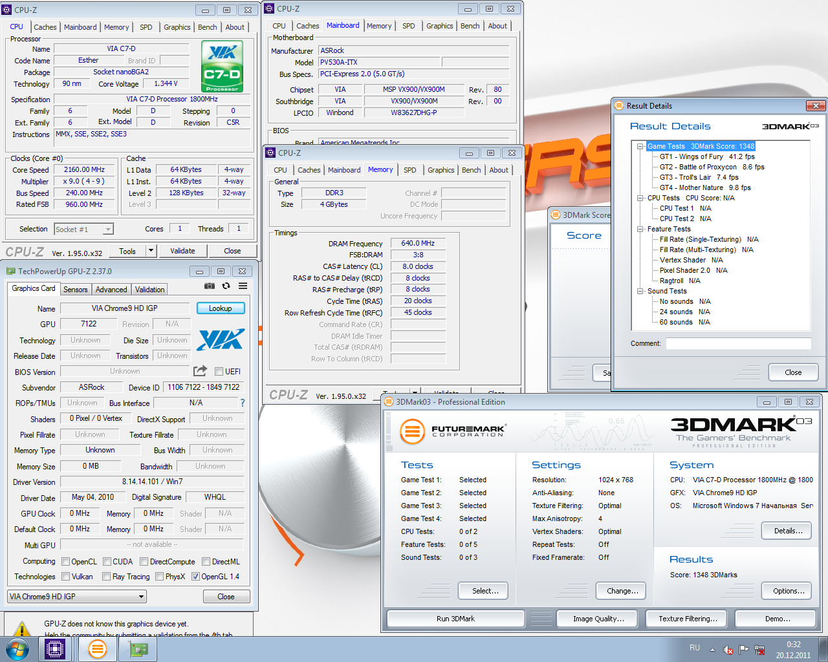Click GPU-Z title bar app icon

10,272
